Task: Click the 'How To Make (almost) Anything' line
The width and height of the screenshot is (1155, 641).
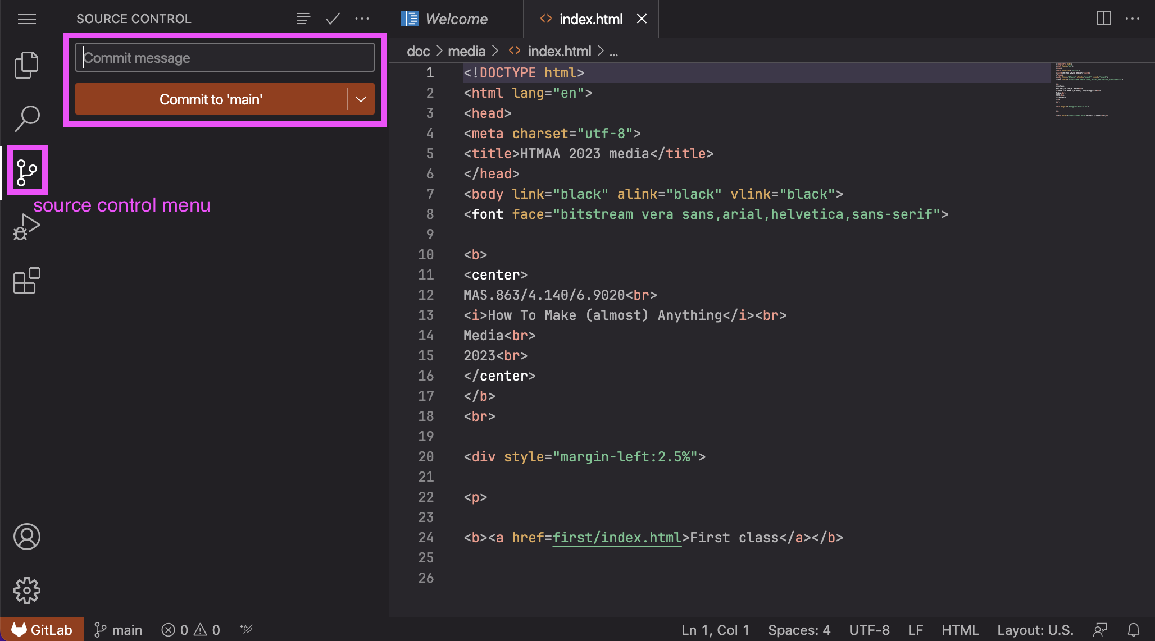Action: [625, 315]
